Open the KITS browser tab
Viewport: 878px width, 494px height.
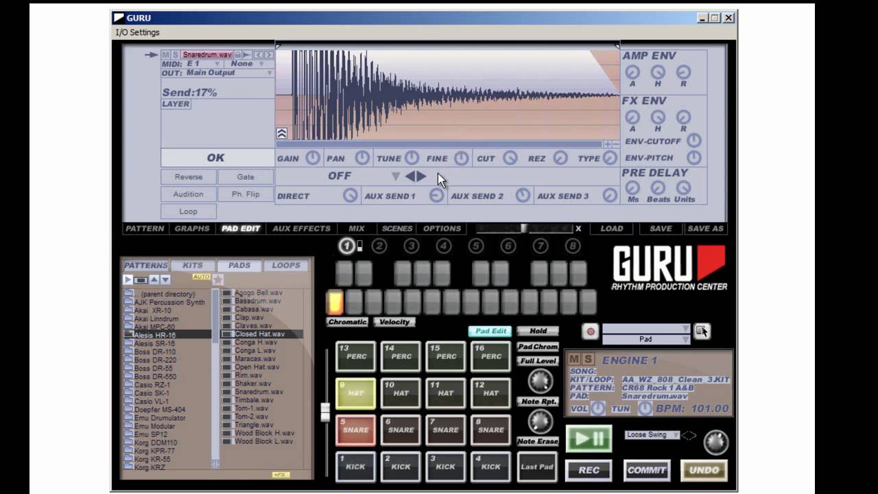click(x=193, y=266)
